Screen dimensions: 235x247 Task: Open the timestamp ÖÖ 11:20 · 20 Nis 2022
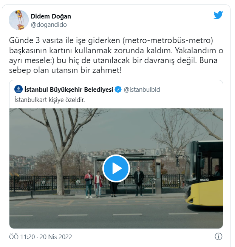coord(40,237)
